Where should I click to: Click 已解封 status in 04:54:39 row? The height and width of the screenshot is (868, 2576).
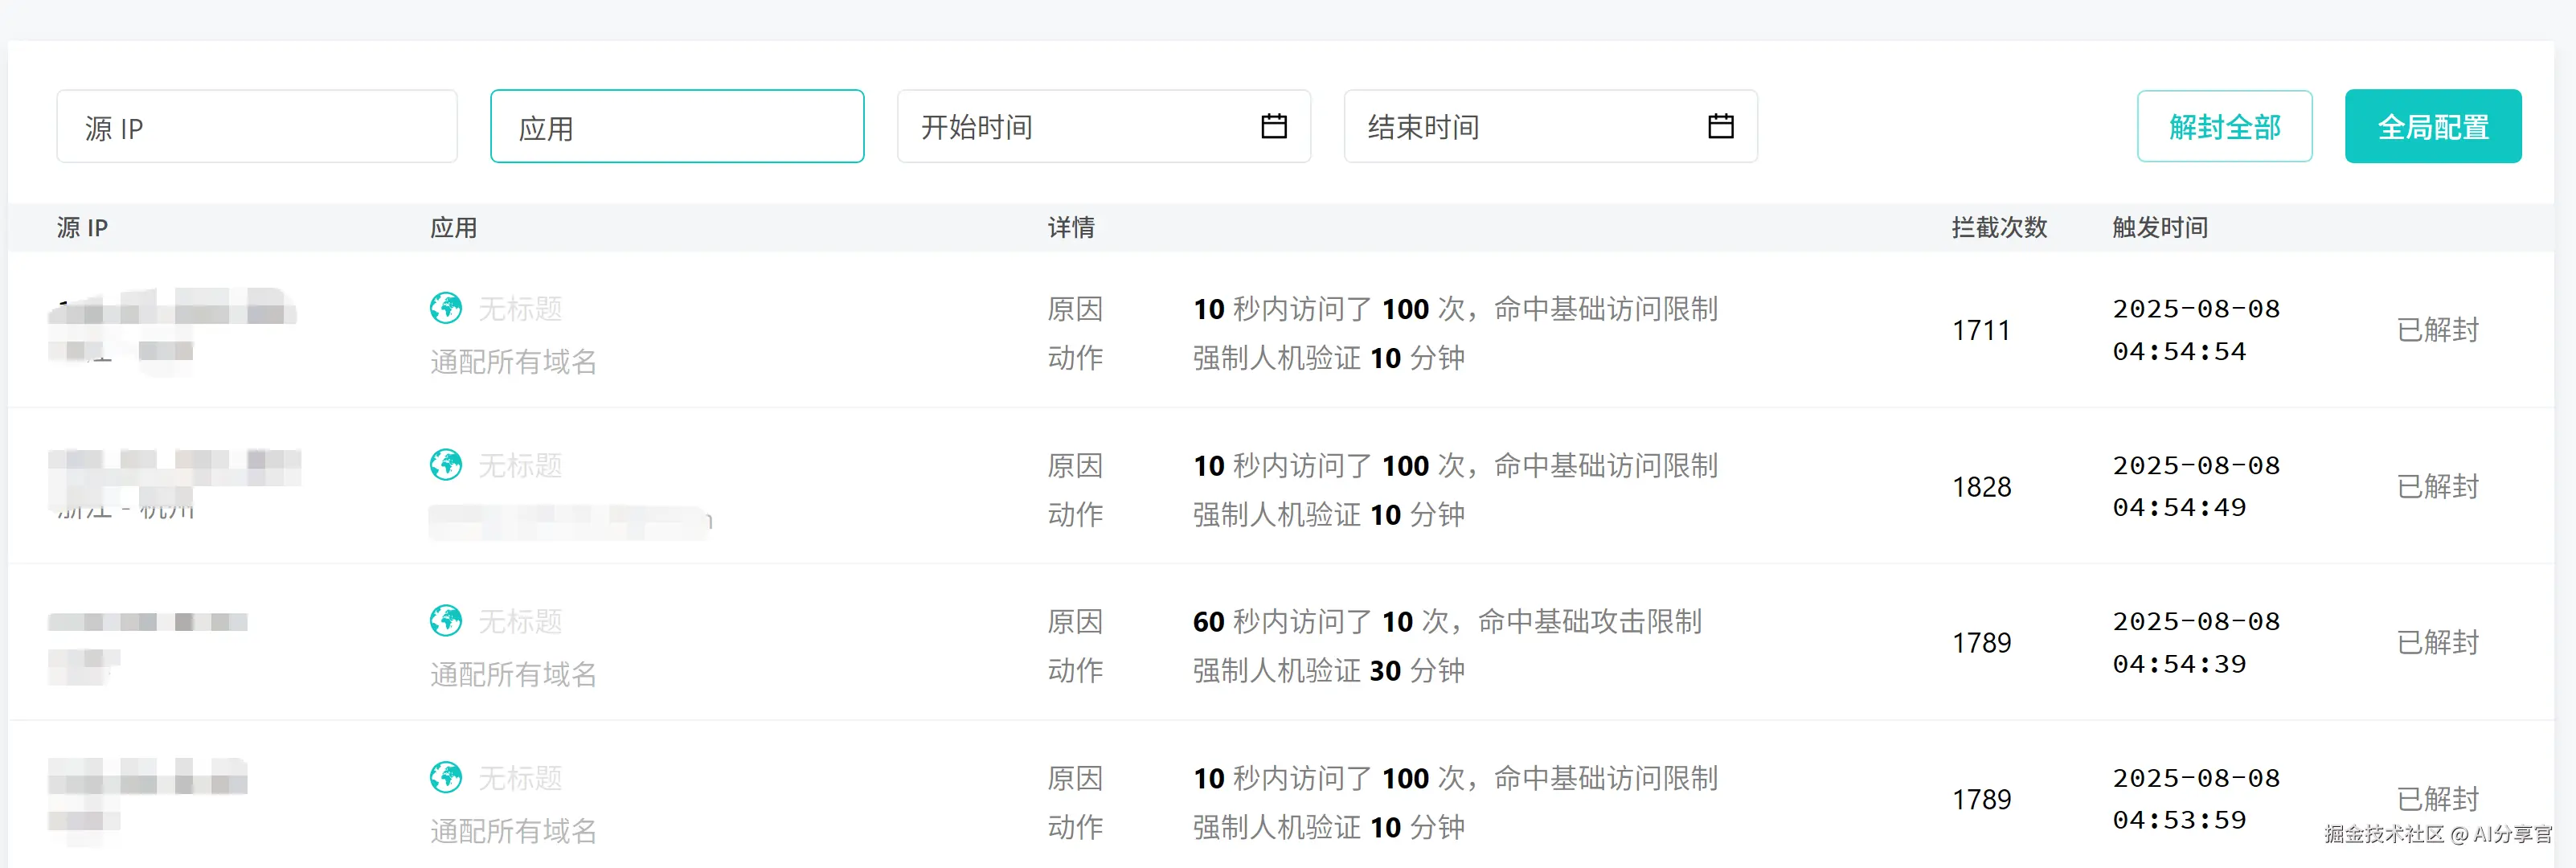pyautogui.click(x=2437, y=643)
